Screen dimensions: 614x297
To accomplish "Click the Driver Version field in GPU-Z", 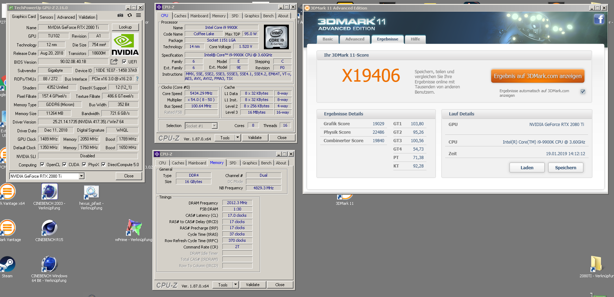I will (x=88, y=122).
